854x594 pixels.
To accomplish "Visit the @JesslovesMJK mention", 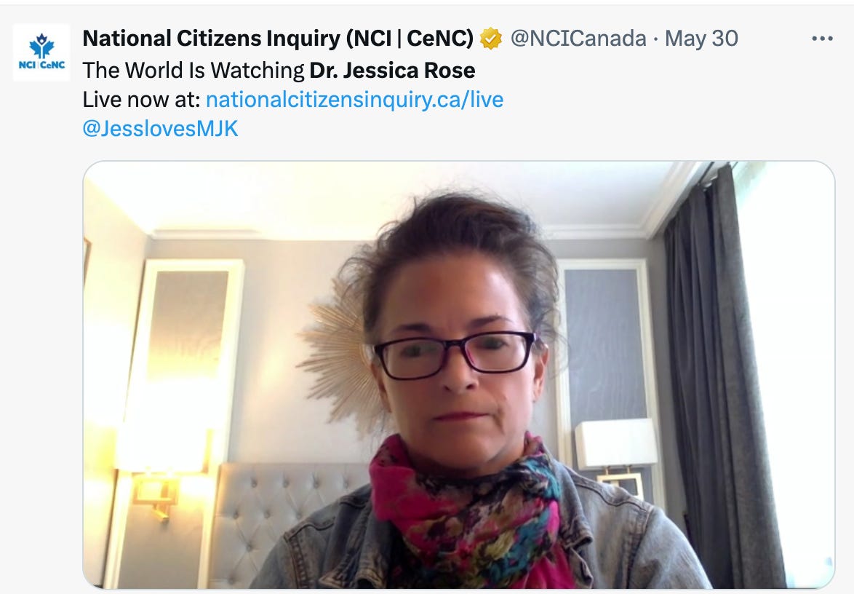I will 160,129.
